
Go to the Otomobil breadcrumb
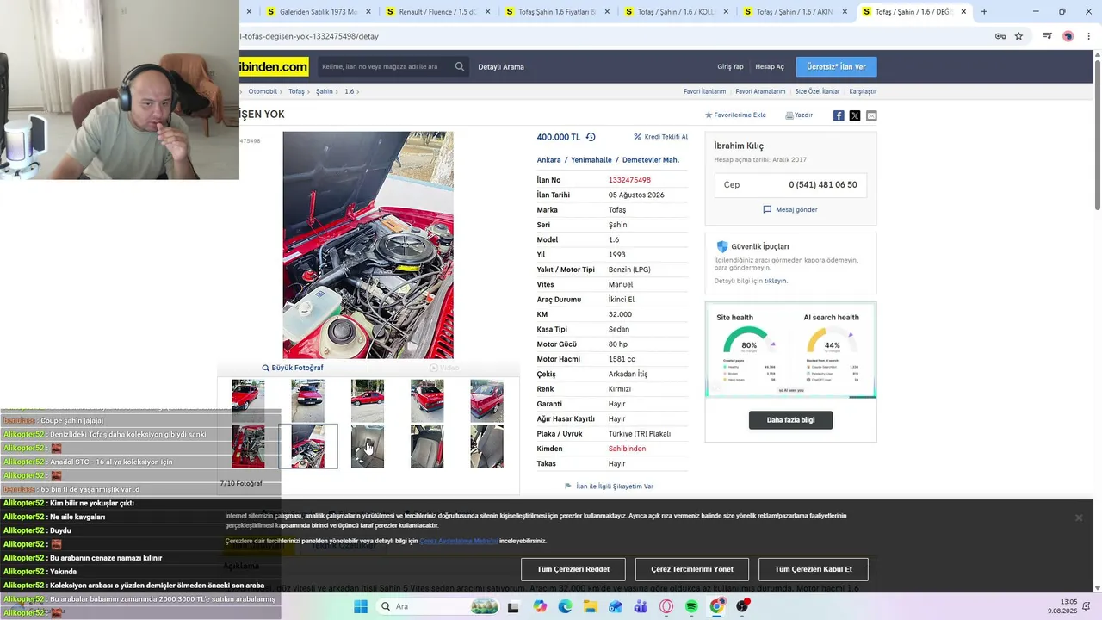point(263,91)
